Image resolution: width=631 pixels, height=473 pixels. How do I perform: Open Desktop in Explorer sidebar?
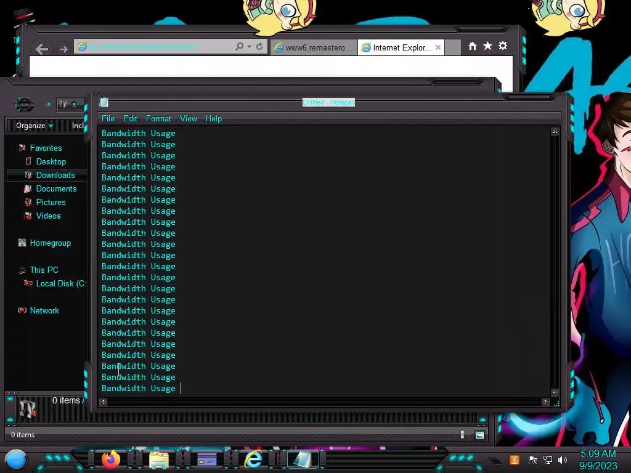[51, 162]
